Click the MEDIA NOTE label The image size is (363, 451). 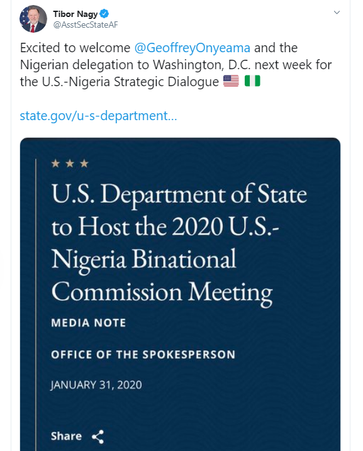89,323
